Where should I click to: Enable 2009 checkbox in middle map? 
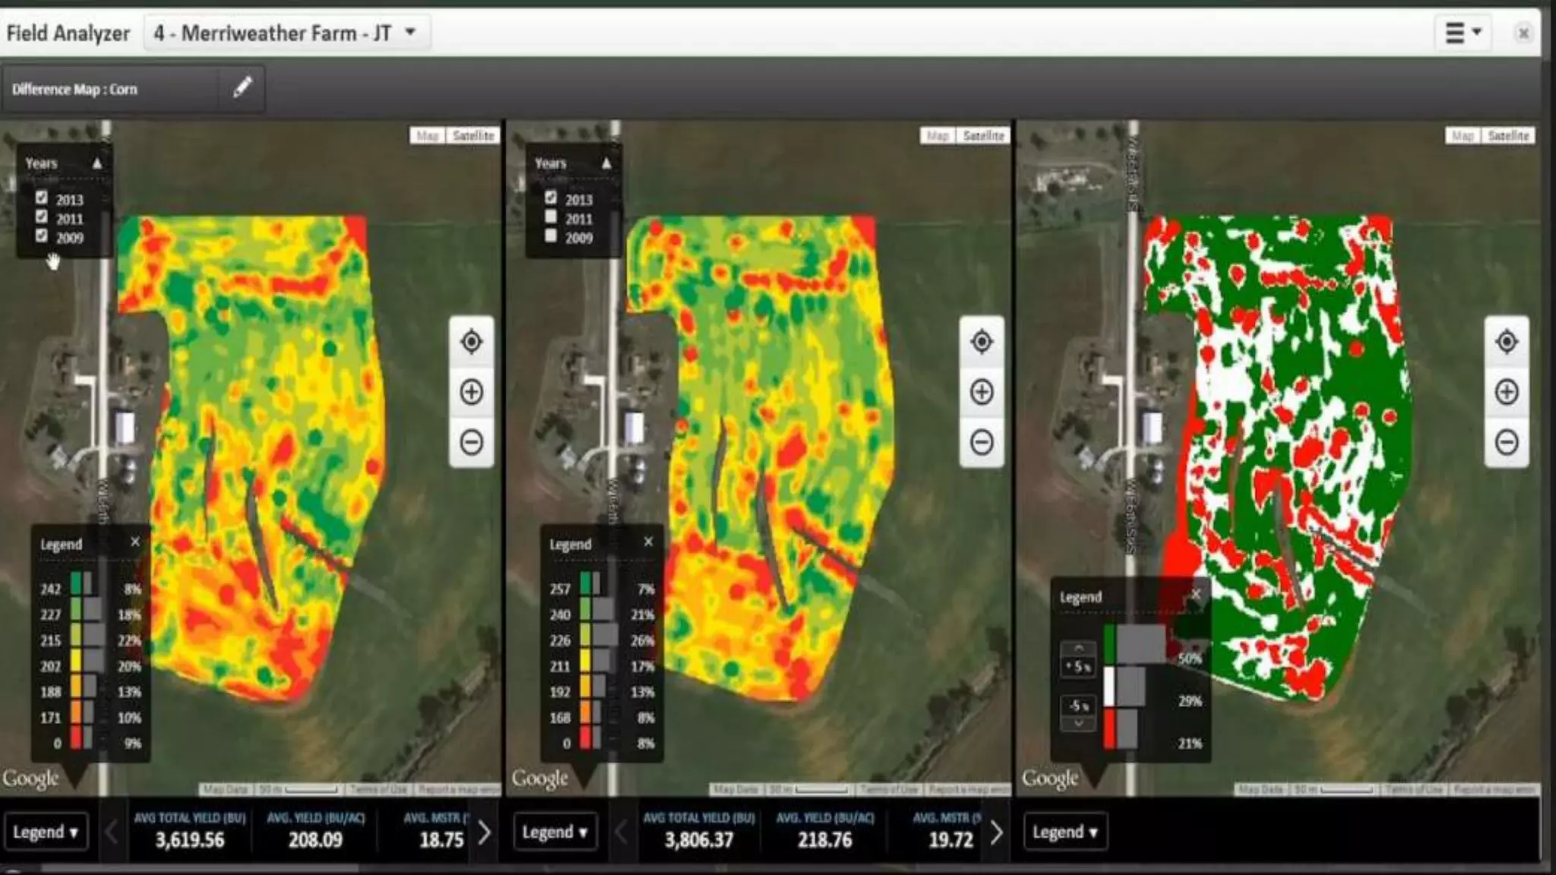coord(551,236)
